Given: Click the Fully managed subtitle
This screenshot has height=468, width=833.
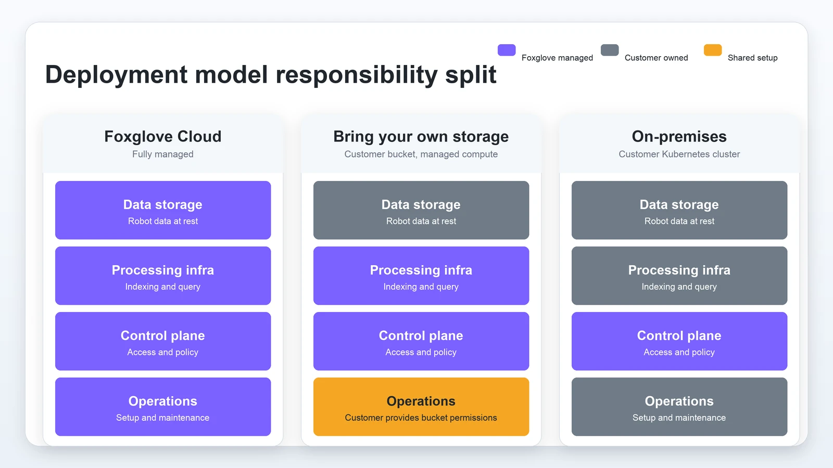Looking at the screenshot, I should [163, 154].
